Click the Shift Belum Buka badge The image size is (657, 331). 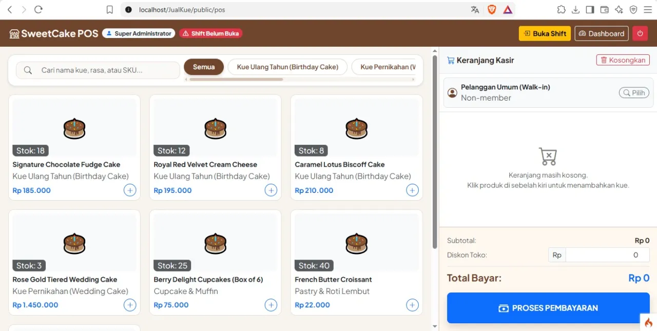pyautogui.click(x=210, y=33)
